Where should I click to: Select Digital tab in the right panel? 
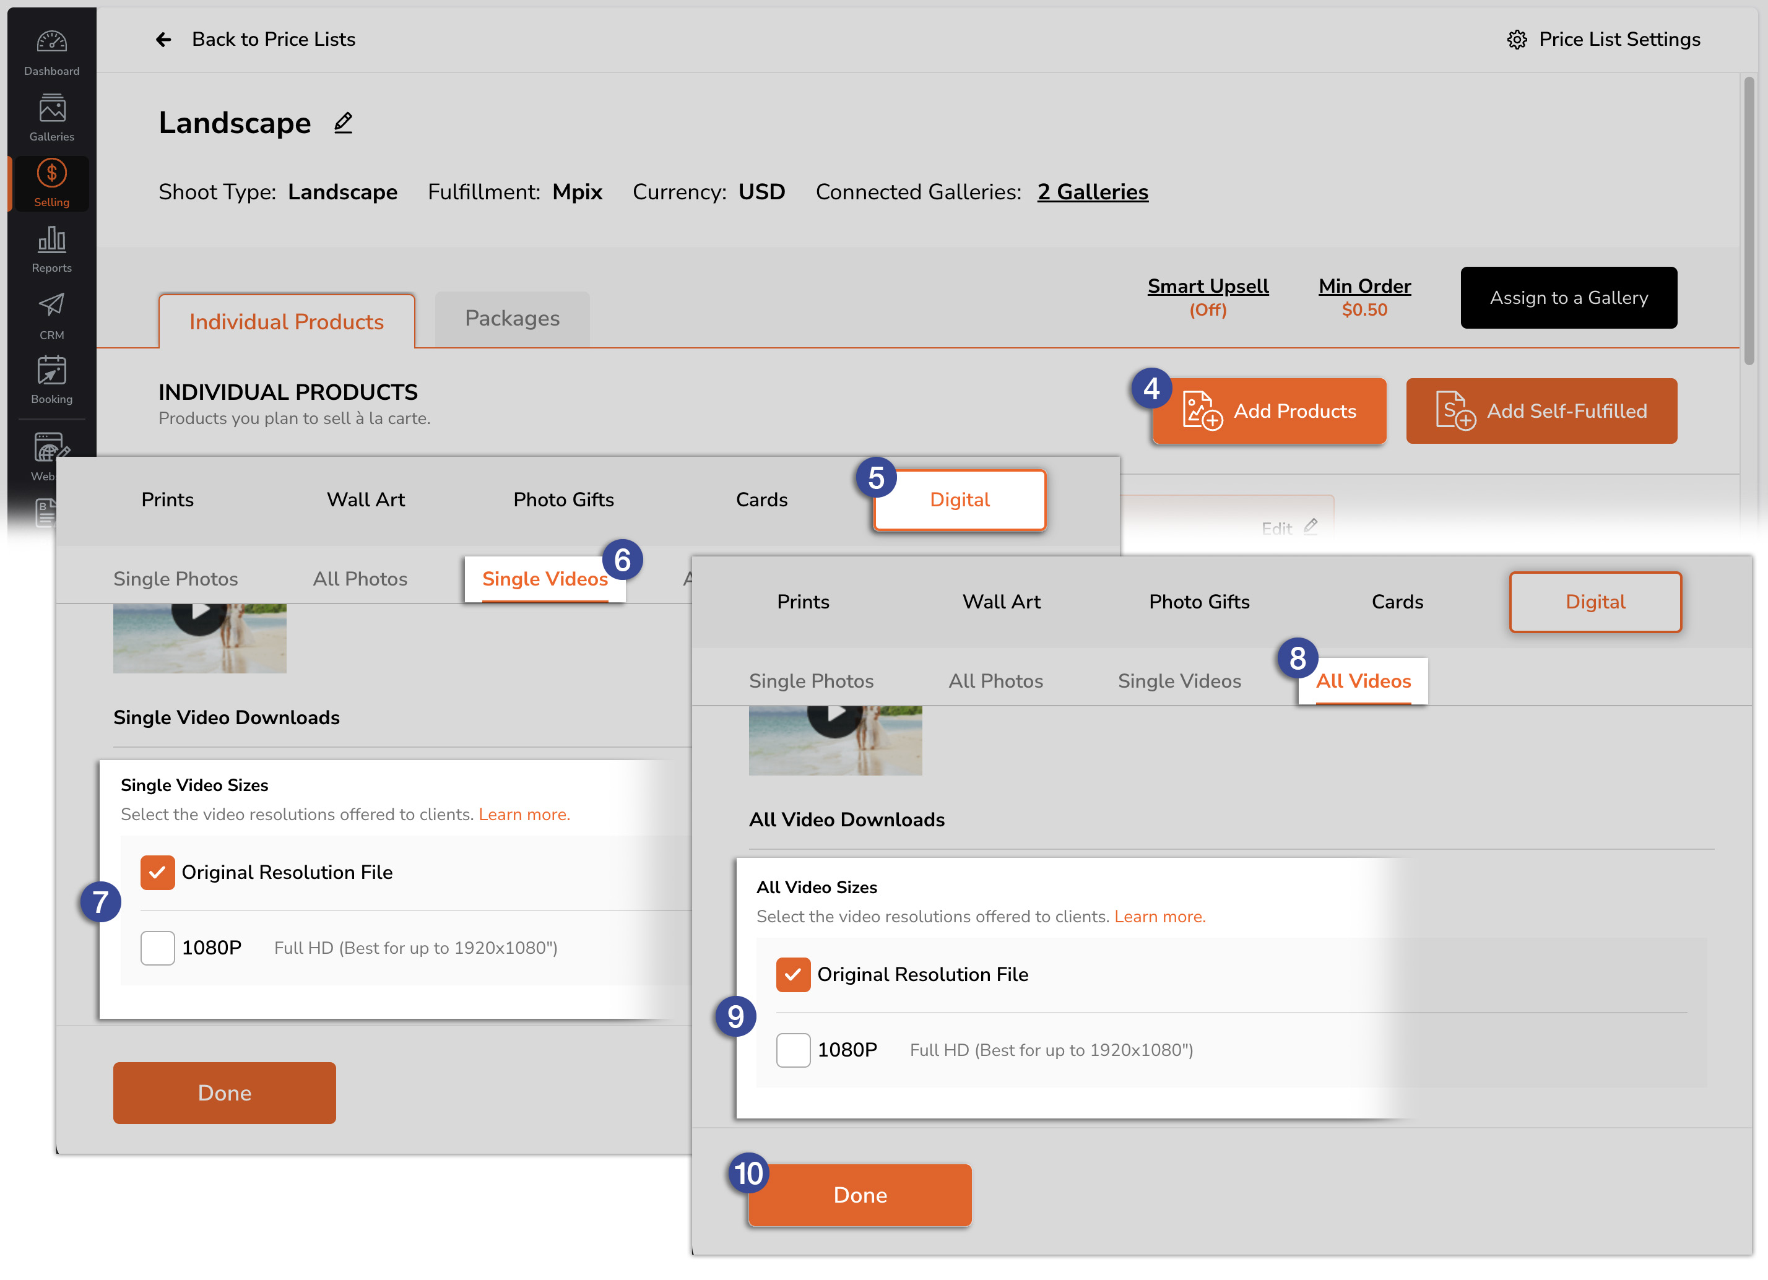click(1595, 602)
